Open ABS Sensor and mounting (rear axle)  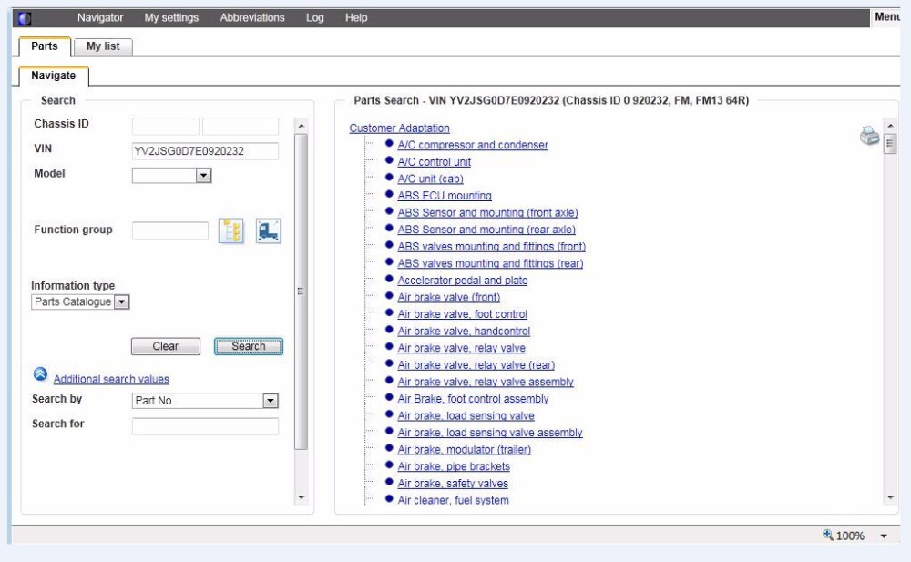486,230
